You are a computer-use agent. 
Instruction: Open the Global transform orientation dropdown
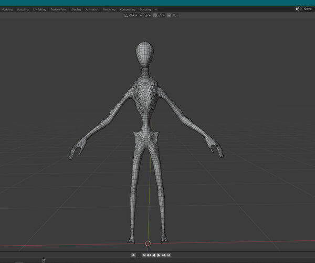(133, 15)
